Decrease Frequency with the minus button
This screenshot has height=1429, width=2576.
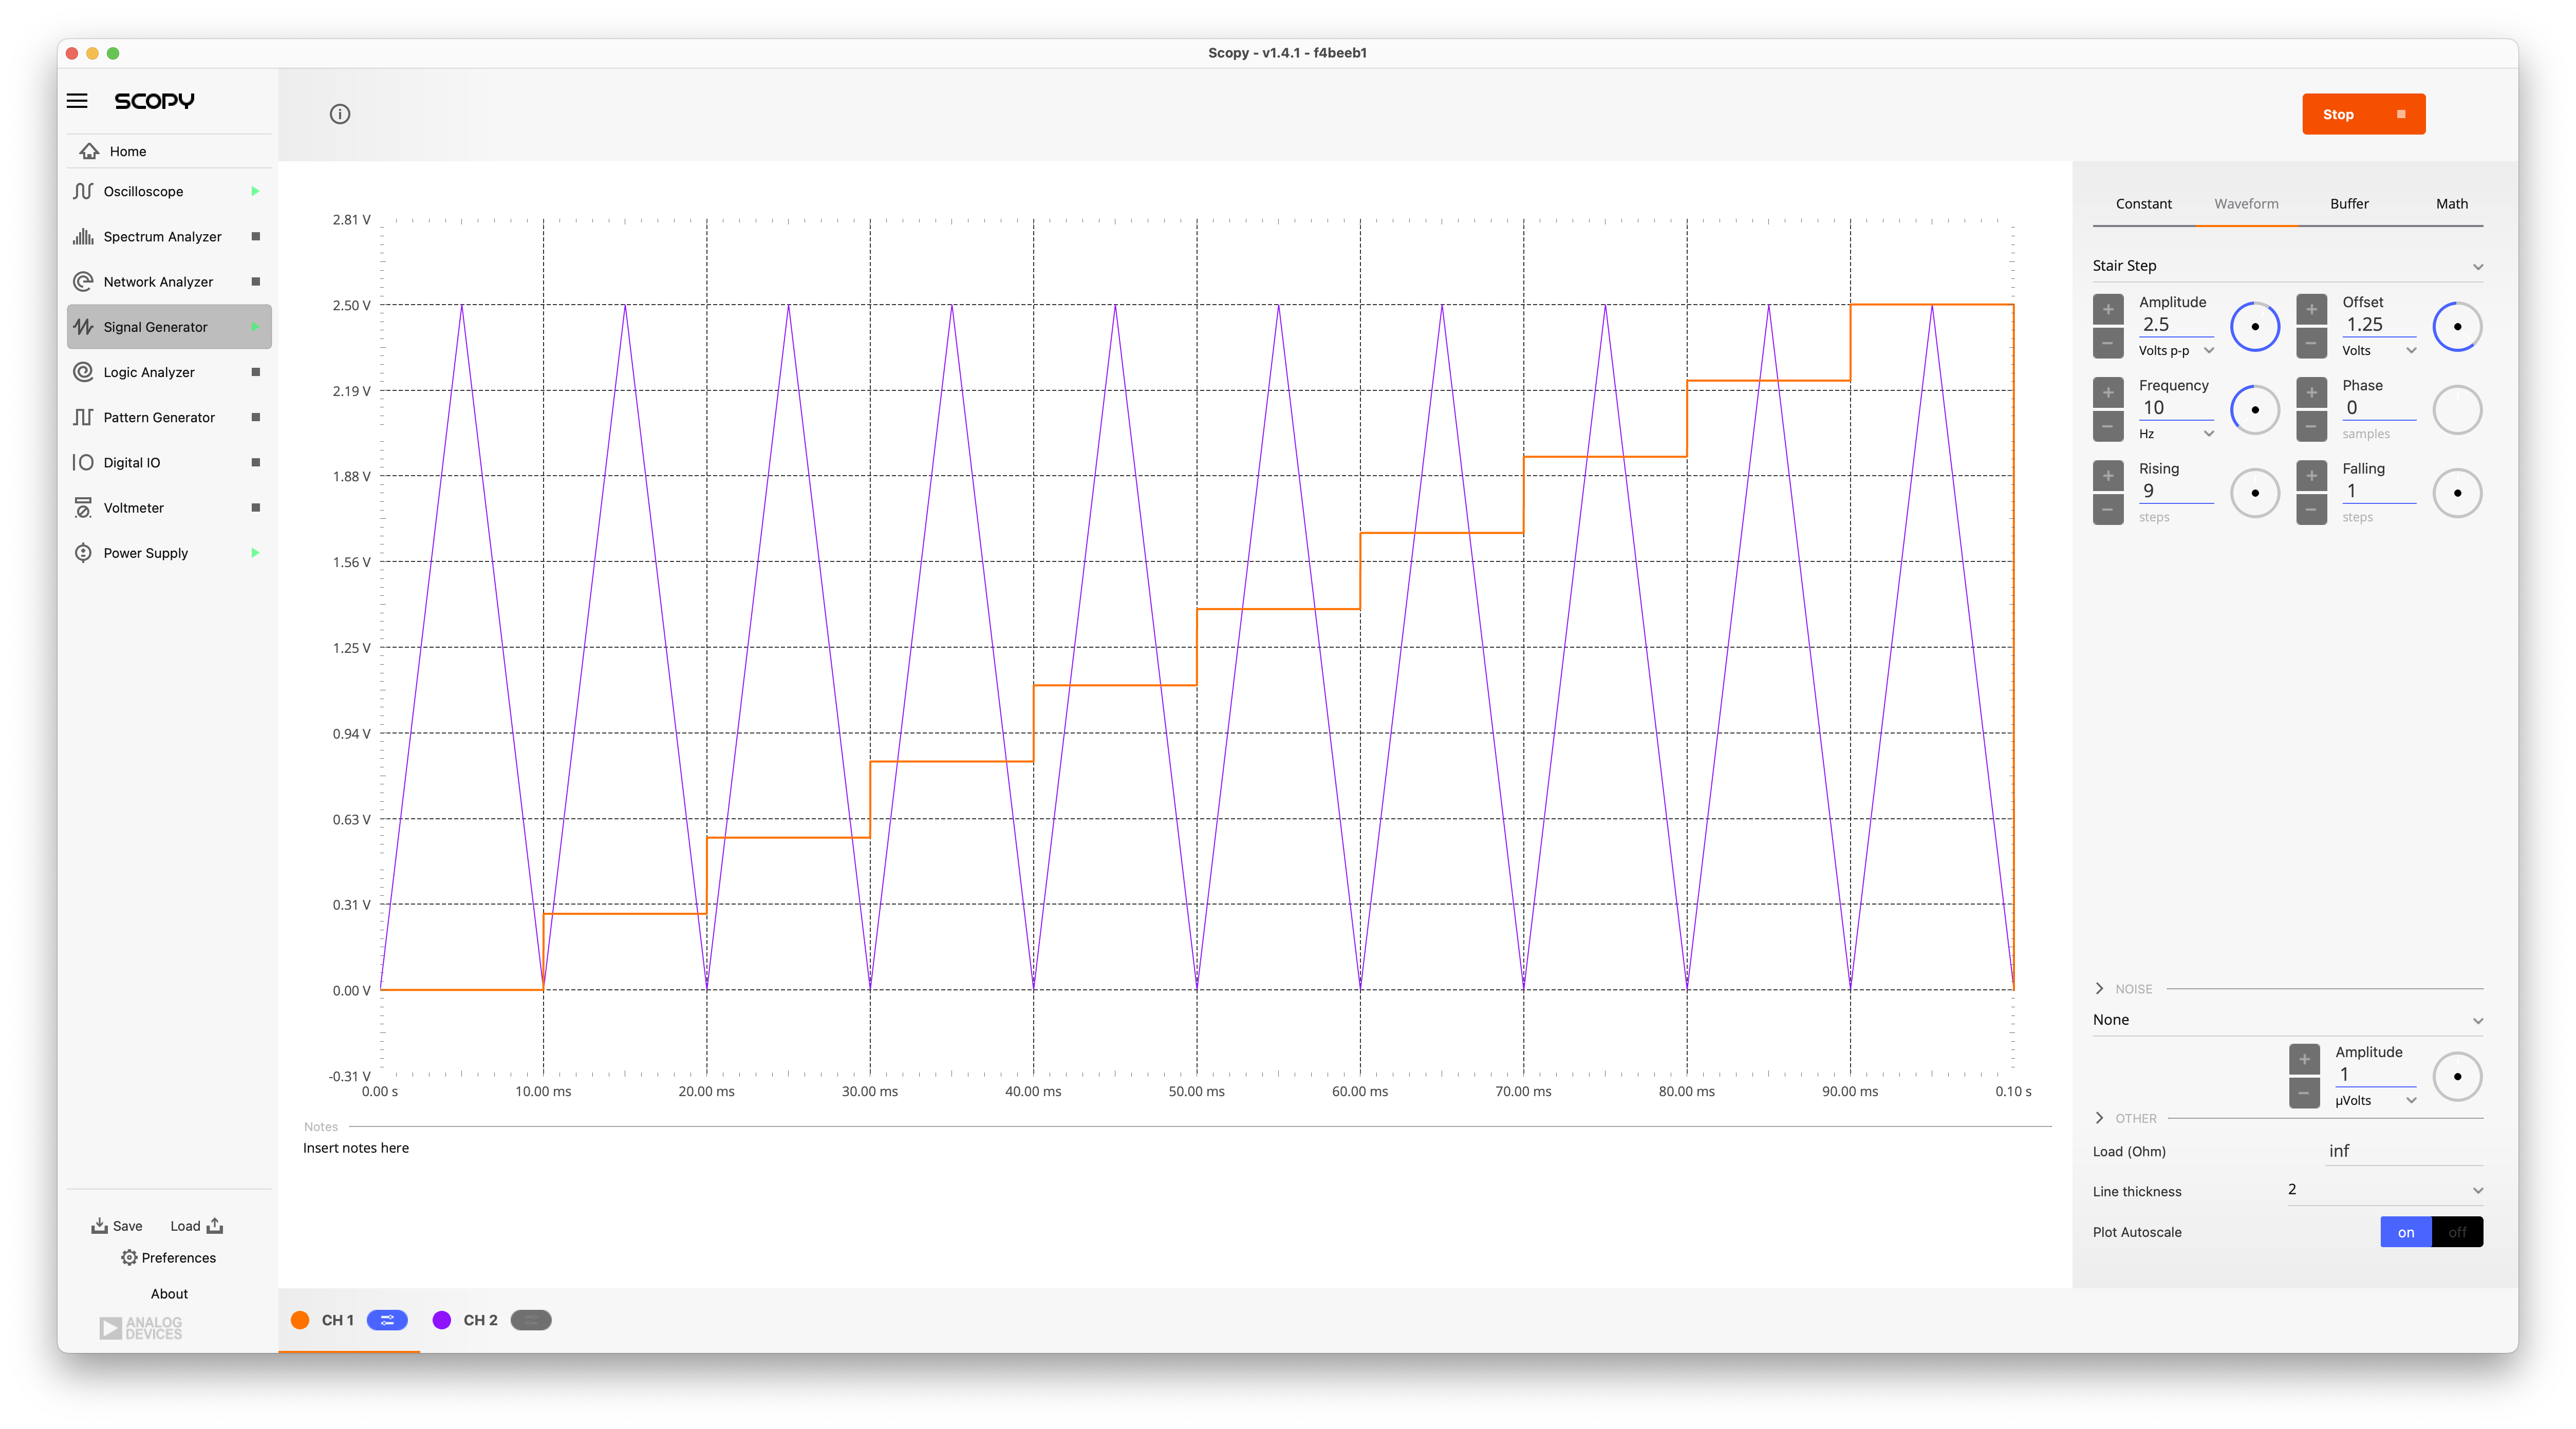(x=2108, y=426)
